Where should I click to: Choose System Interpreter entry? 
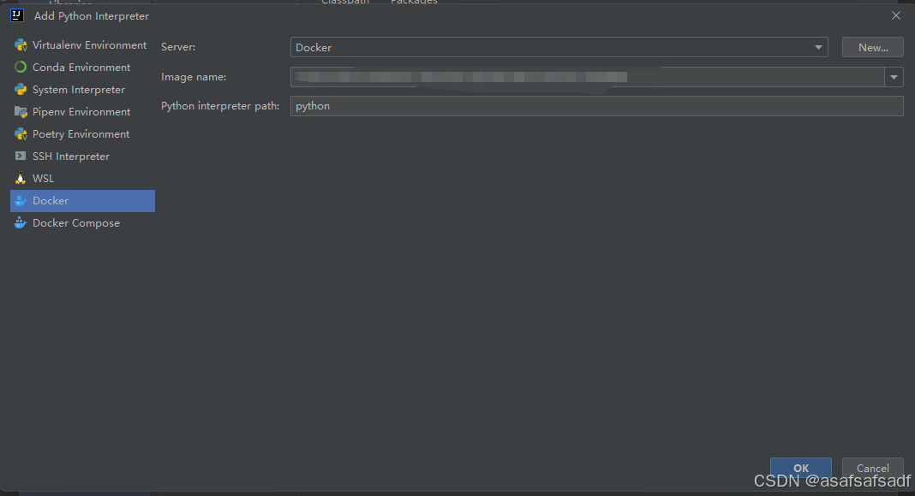(82, 89)
